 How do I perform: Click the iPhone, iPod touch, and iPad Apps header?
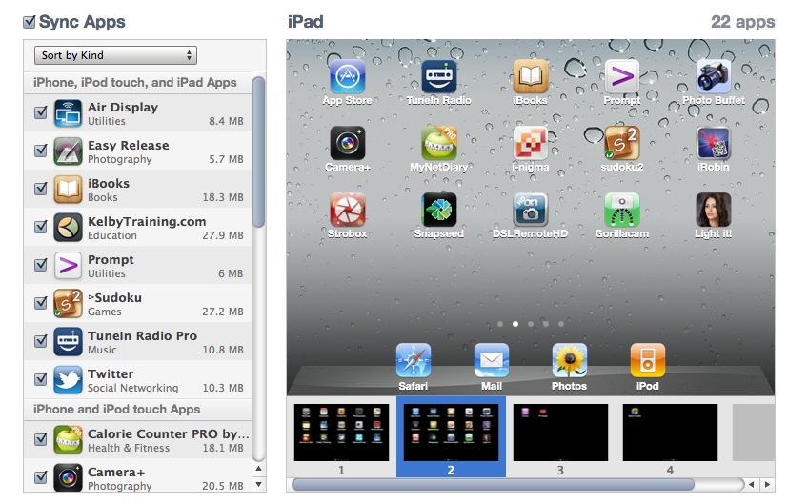pos(135,83)
